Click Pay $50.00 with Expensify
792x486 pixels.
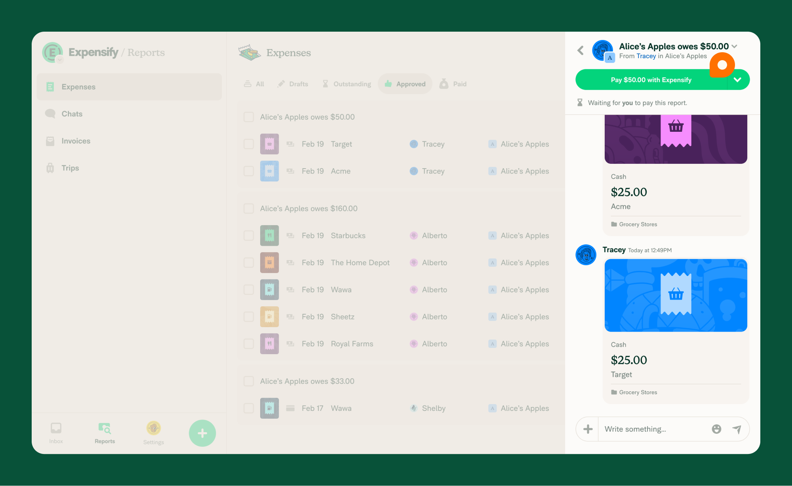(x=651, y=80)
